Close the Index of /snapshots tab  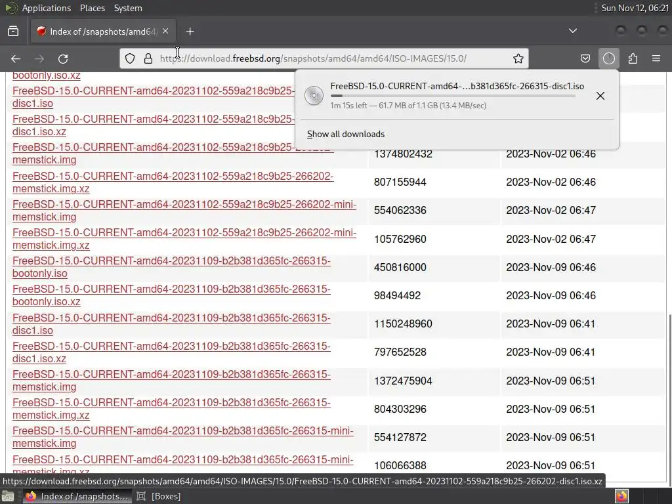[165, 31]
